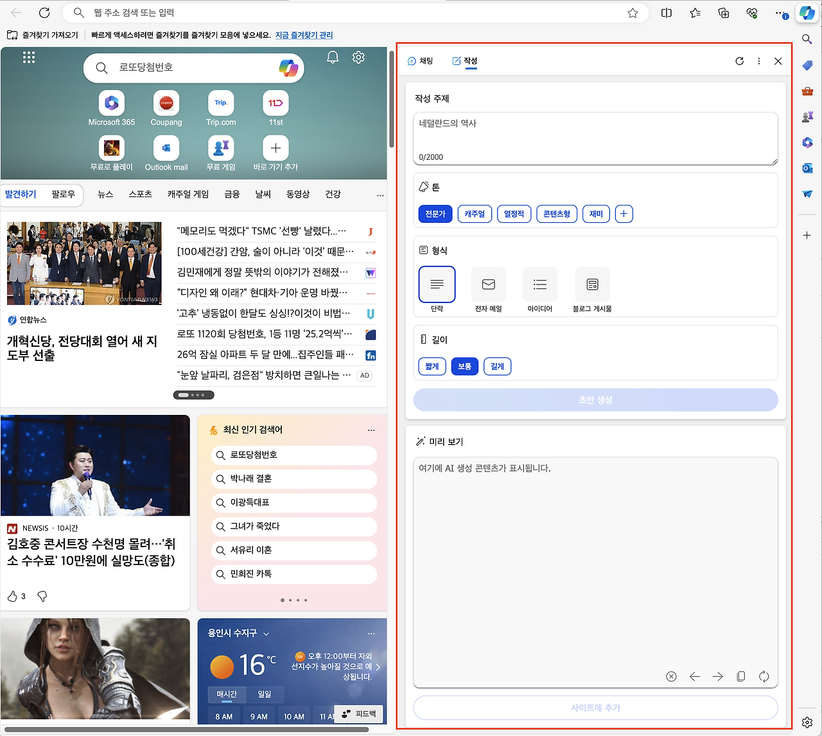Open 11st quick link
Image resolution: width=822 pixels, height=736 pixels.
275,108
